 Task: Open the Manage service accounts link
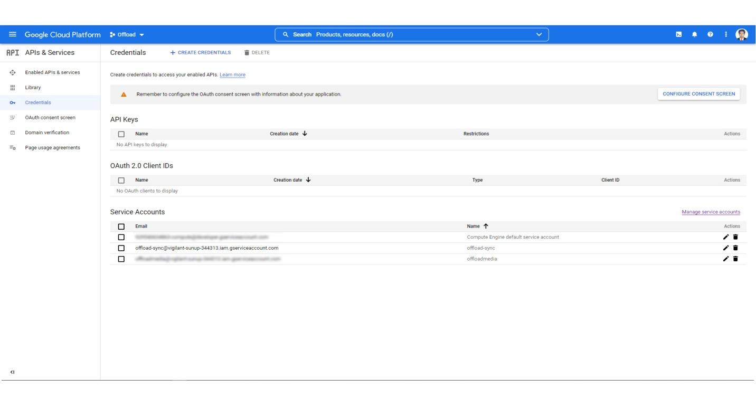coord(711,212)
